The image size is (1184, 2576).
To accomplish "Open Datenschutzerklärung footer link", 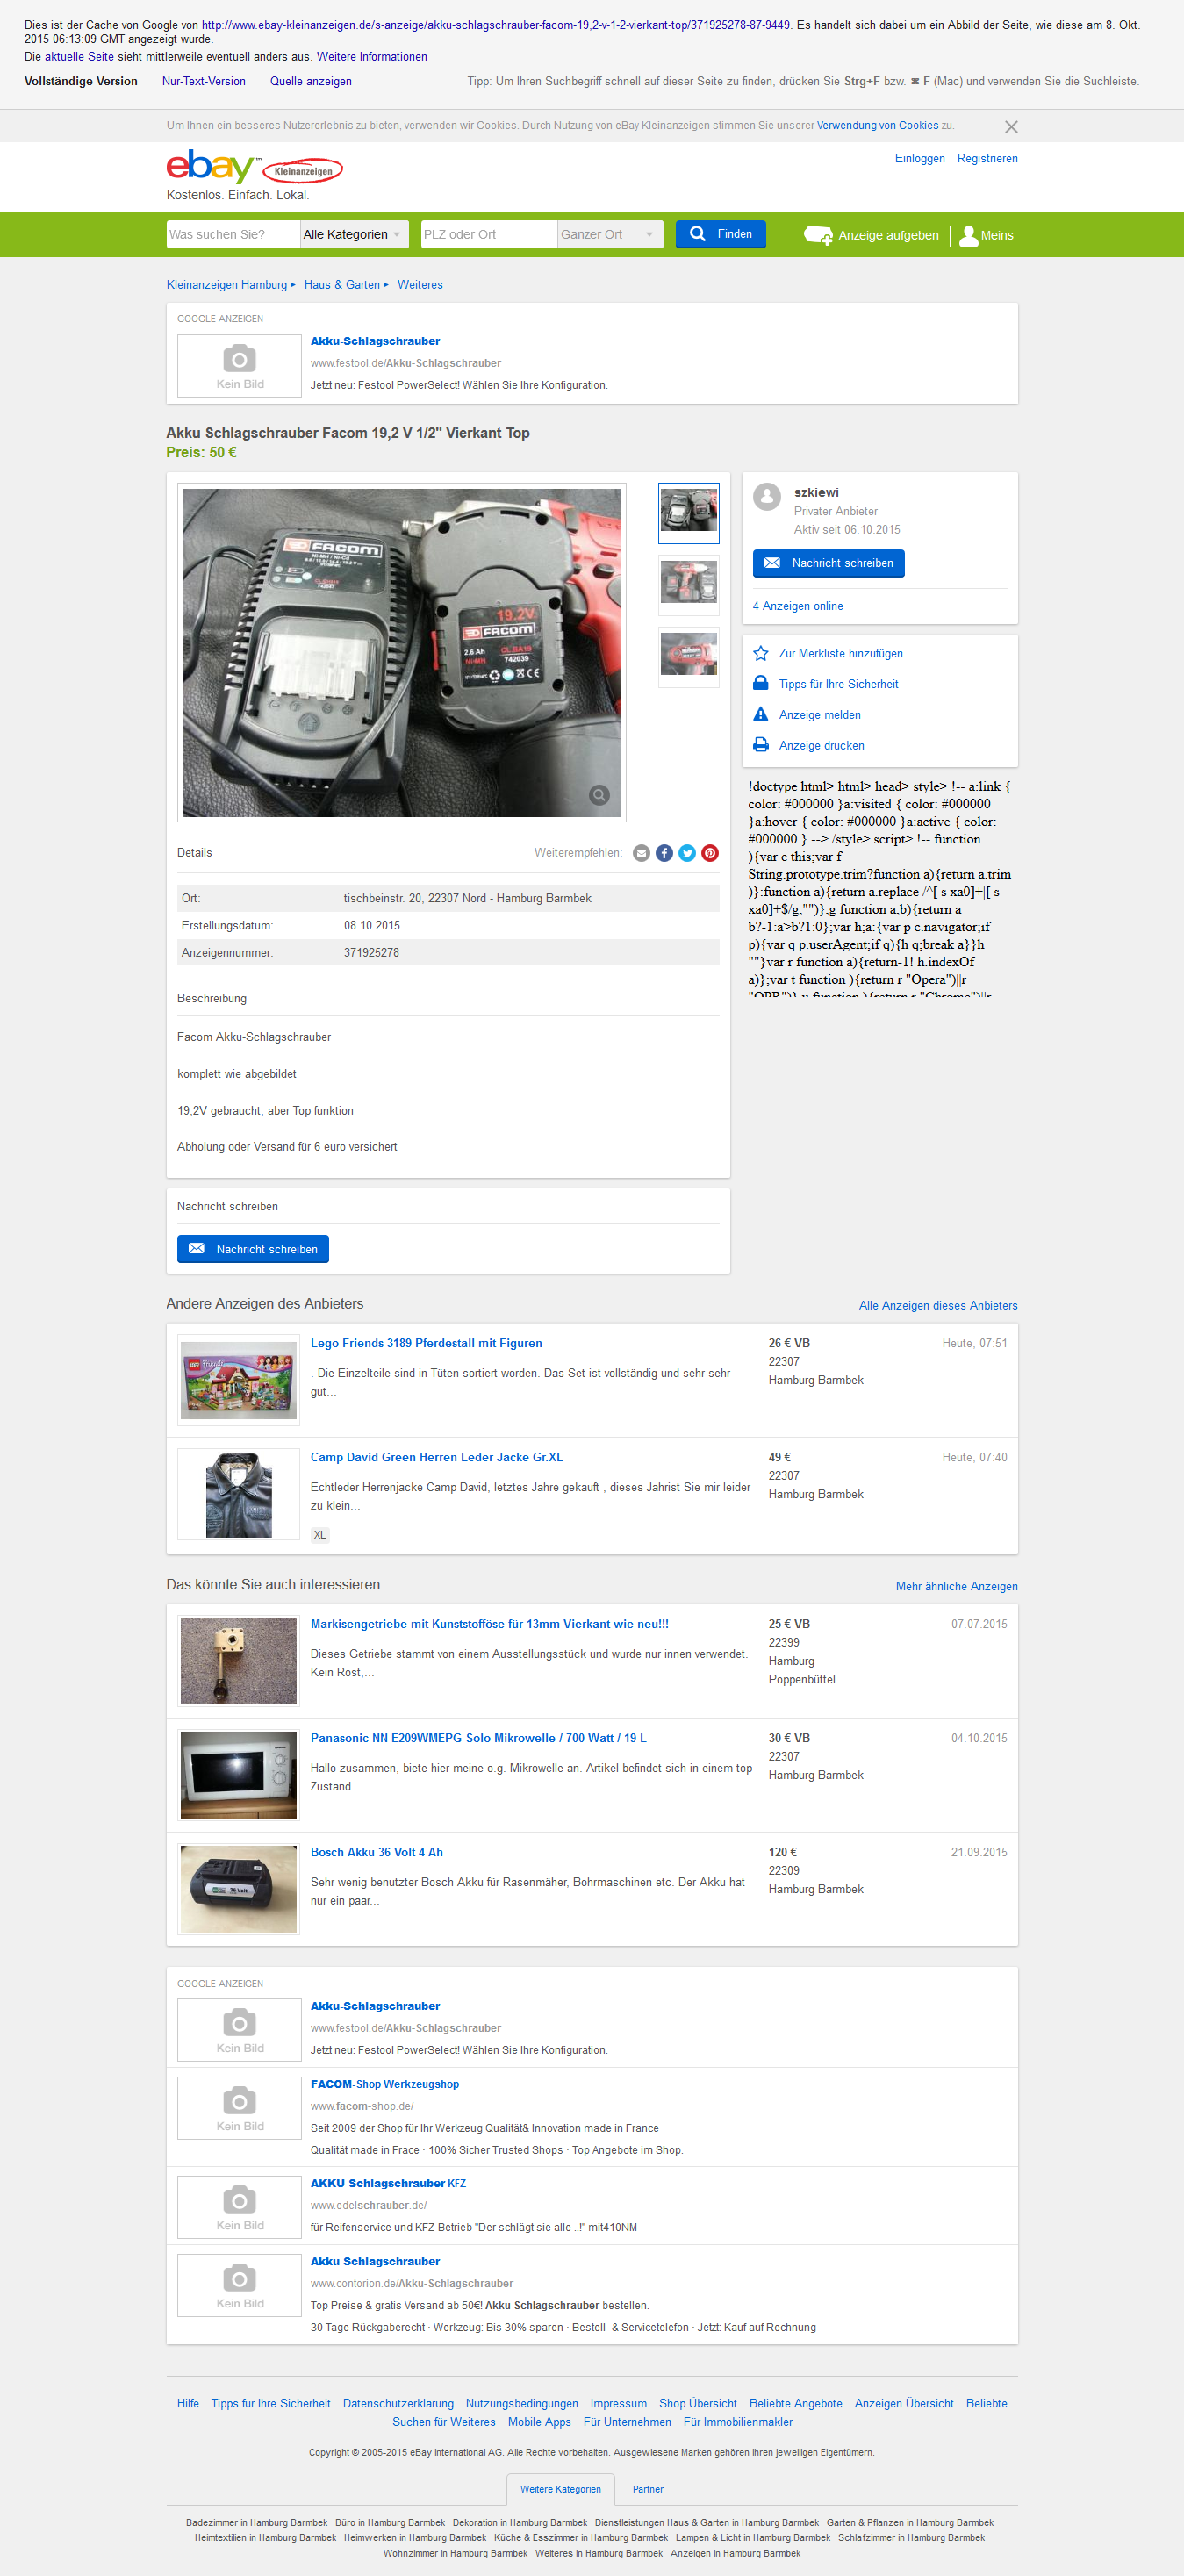I will click(x=398, y=2403).
